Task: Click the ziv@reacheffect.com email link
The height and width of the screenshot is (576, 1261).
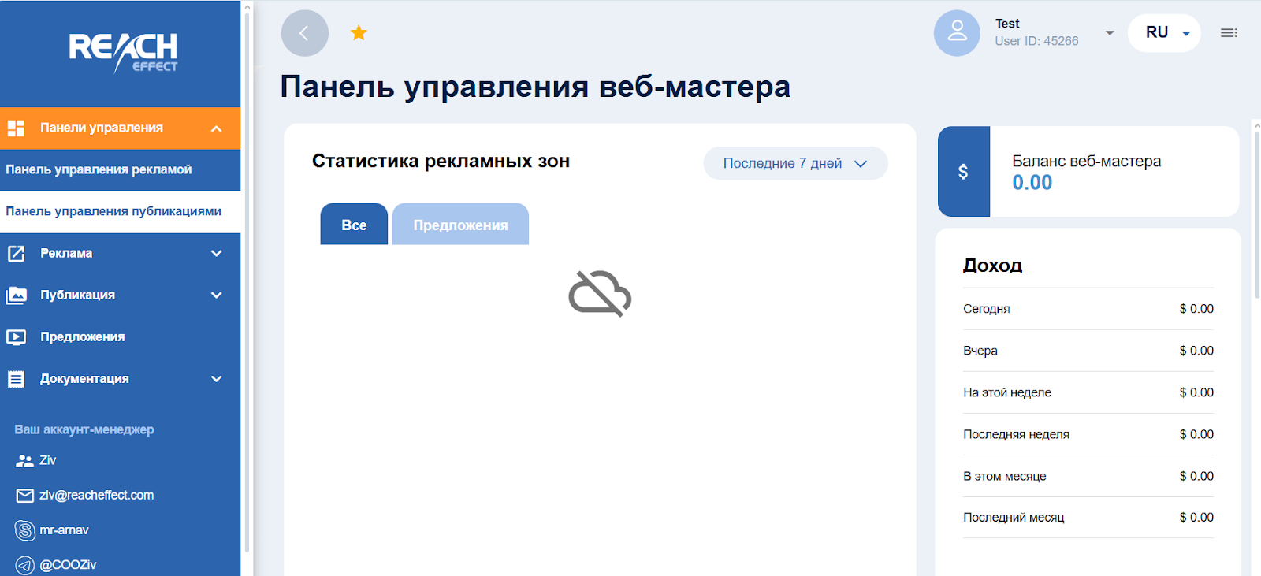Action: [x=97, y=496]
